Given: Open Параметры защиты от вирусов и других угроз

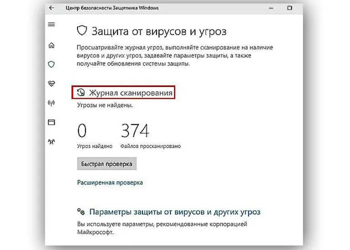Looking at the screenshot, I should pos(175,212).
